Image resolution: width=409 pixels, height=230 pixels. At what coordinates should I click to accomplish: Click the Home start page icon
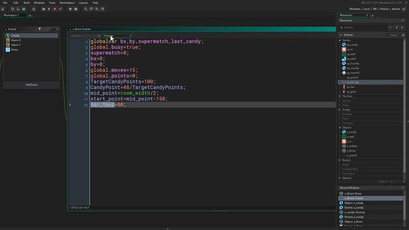tap(3, 9)
